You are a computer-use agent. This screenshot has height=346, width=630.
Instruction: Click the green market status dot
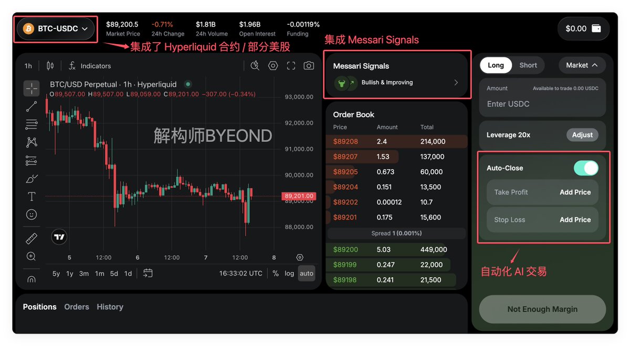(x=188, y=84)
